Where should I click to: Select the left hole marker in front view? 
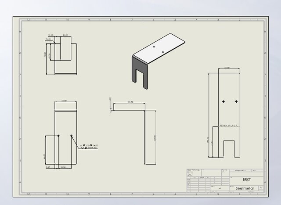coord(58,136)
